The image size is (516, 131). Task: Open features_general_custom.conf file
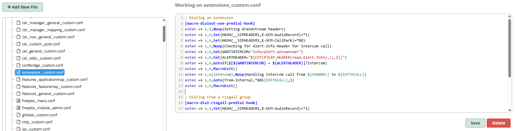(x=48, y=94)
